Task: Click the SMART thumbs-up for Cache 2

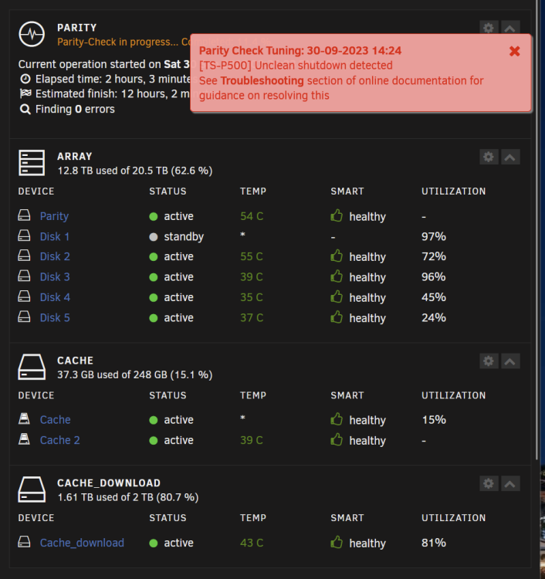Action: (337, 439)
